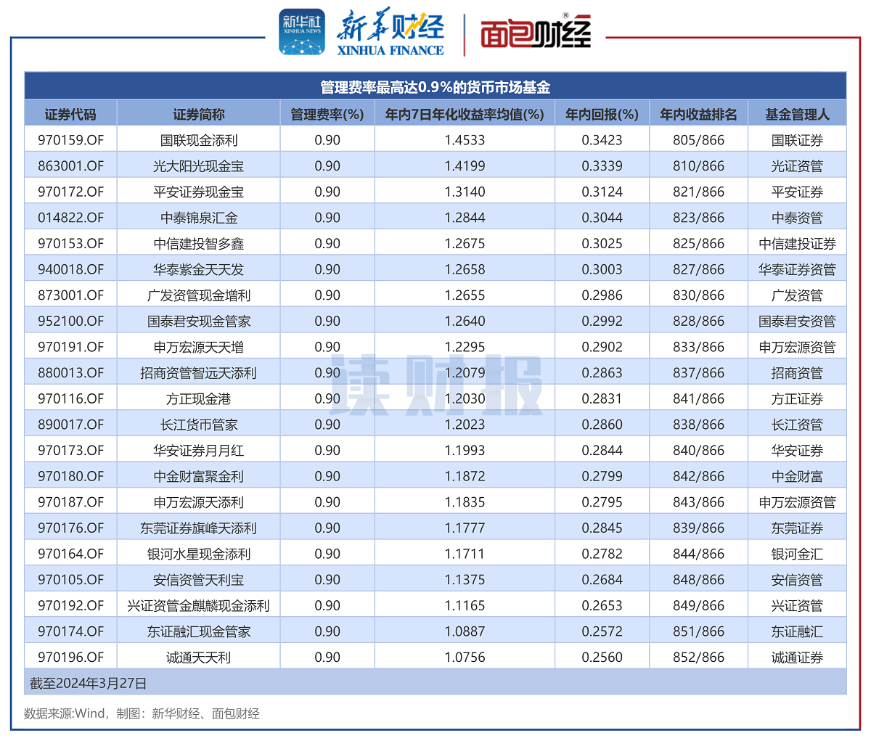This screenshot has width=871, height=741.
Task: Select fund code 940018.OF
Action: (70, 269)
